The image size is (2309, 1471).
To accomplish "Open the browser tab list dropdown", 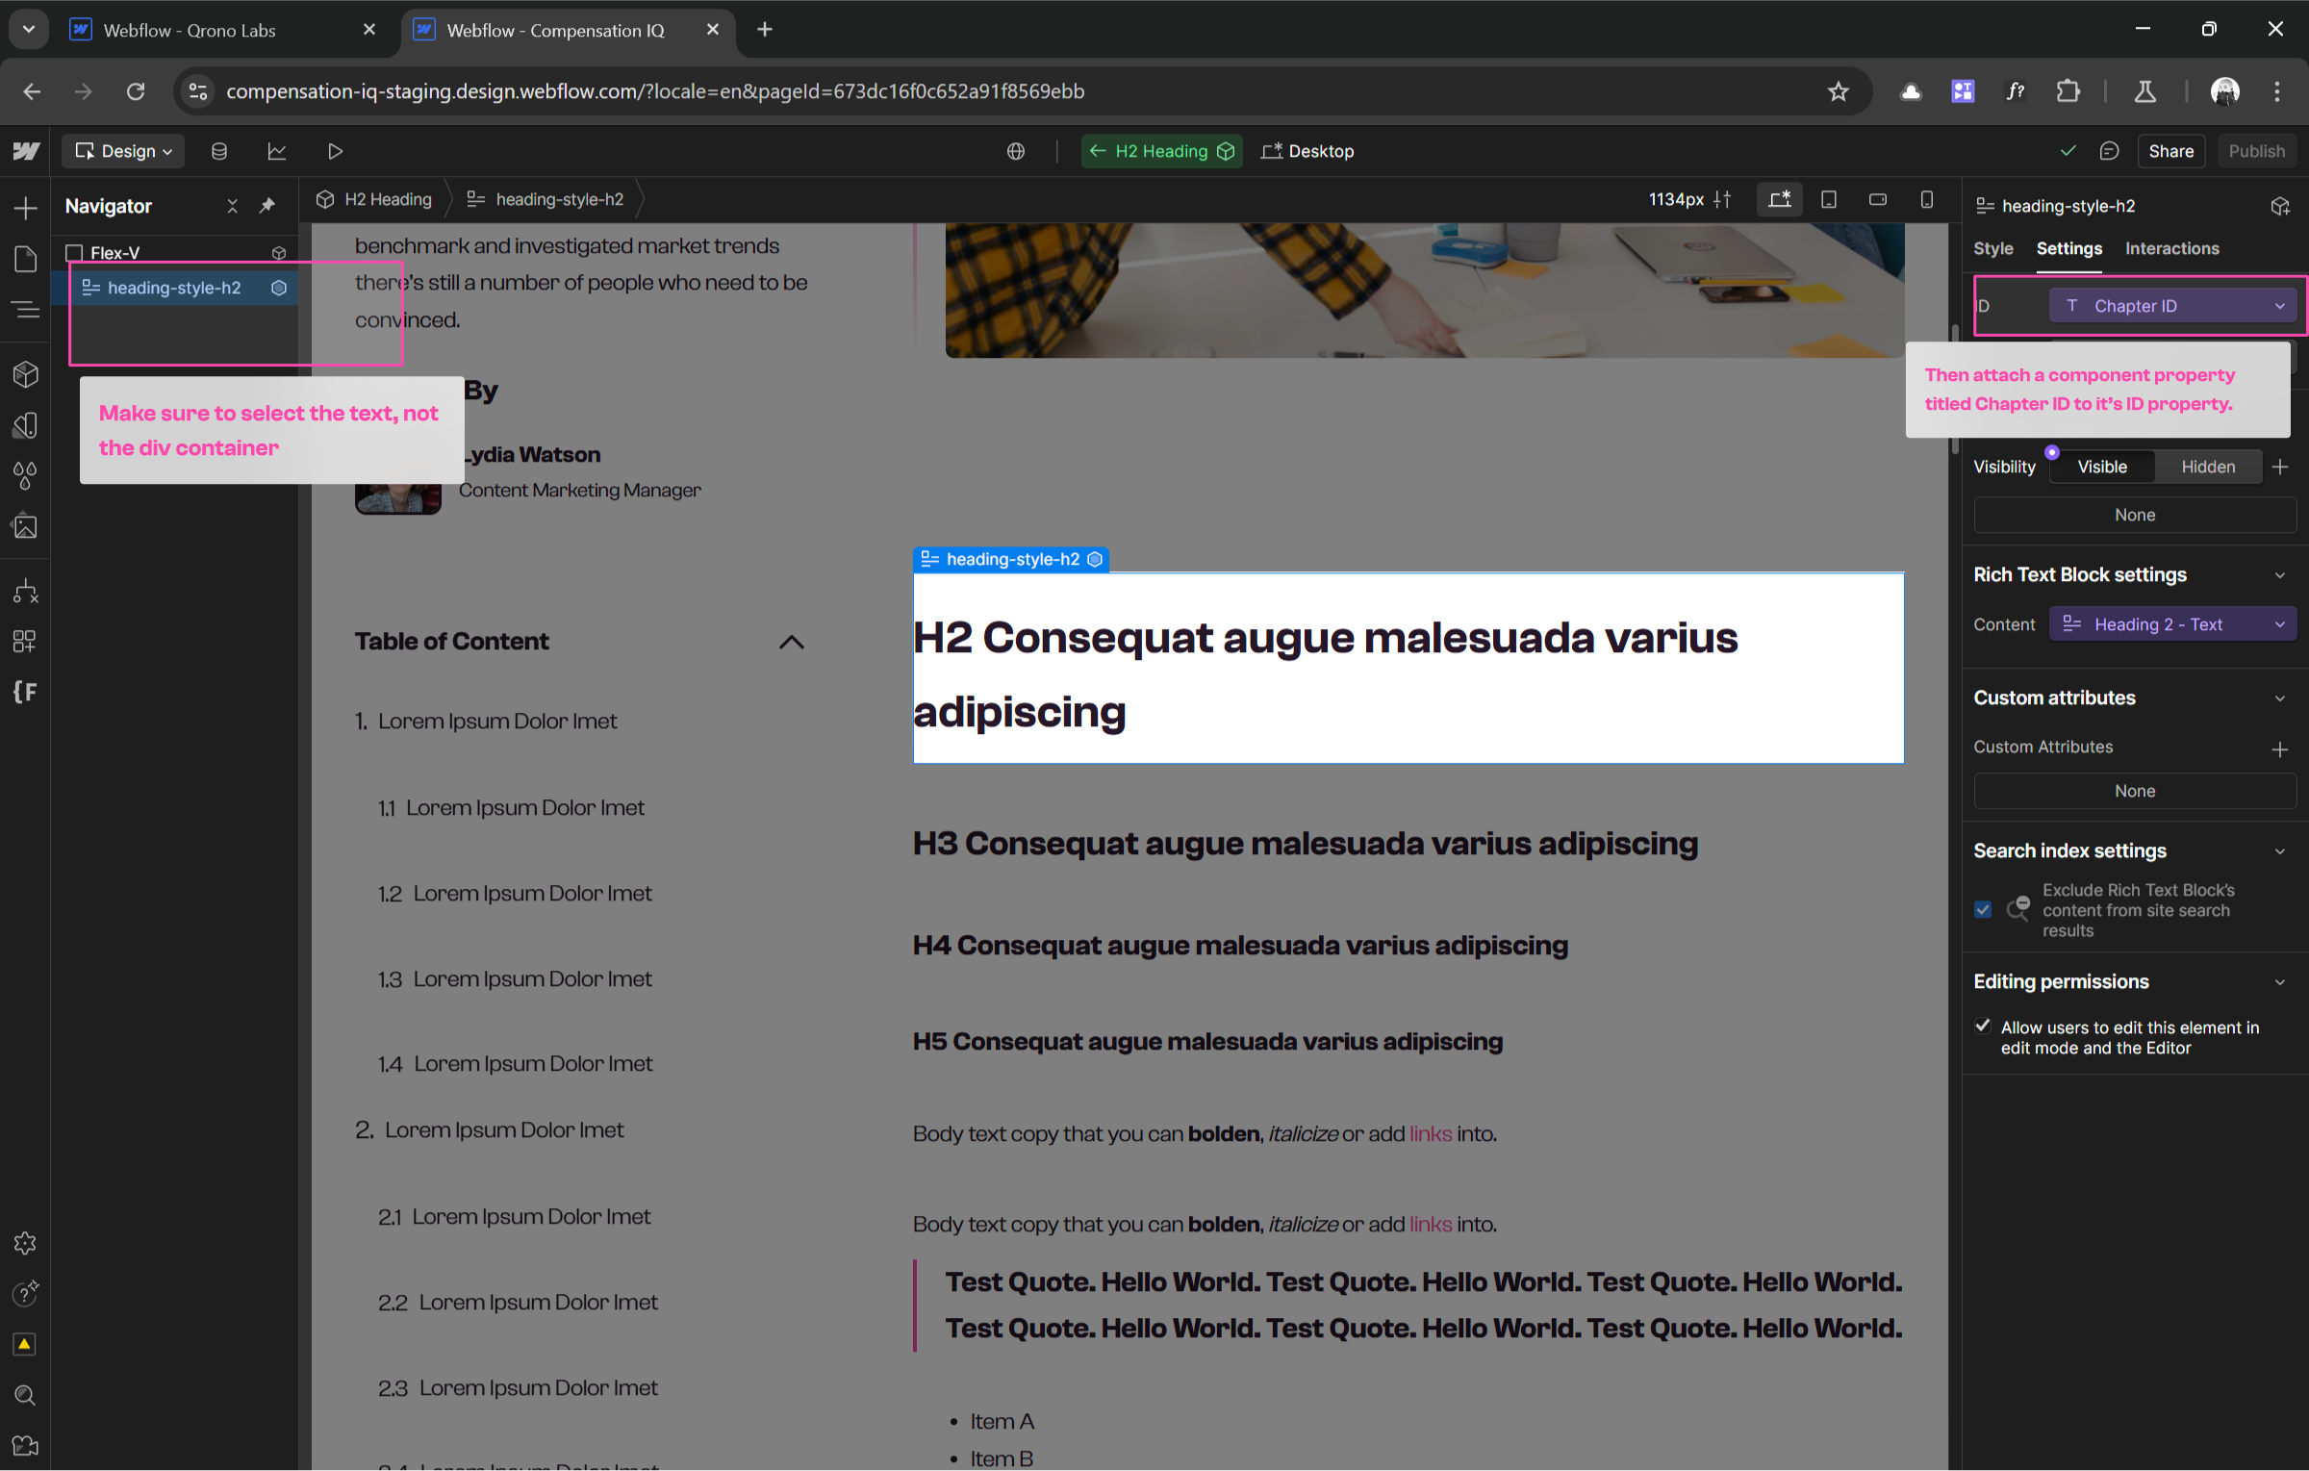I will 29,30.
